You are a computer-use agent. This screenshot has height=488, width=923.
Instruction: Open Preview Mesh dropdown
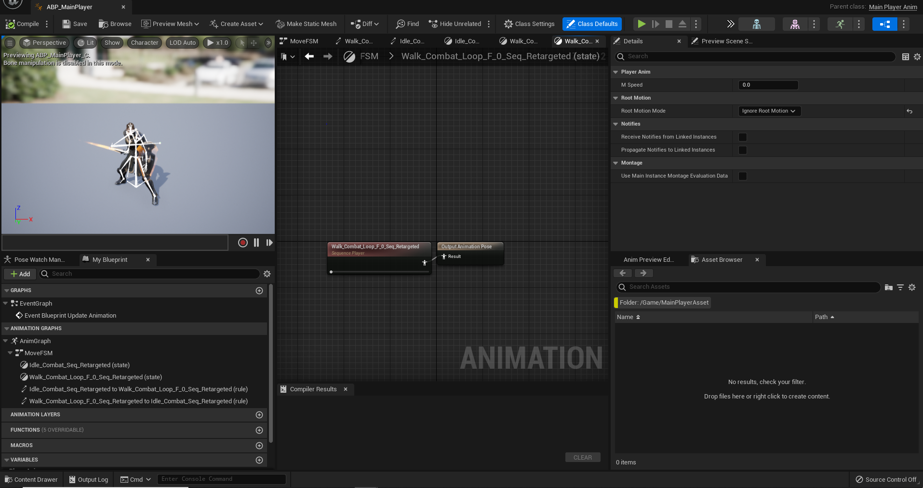170,24
